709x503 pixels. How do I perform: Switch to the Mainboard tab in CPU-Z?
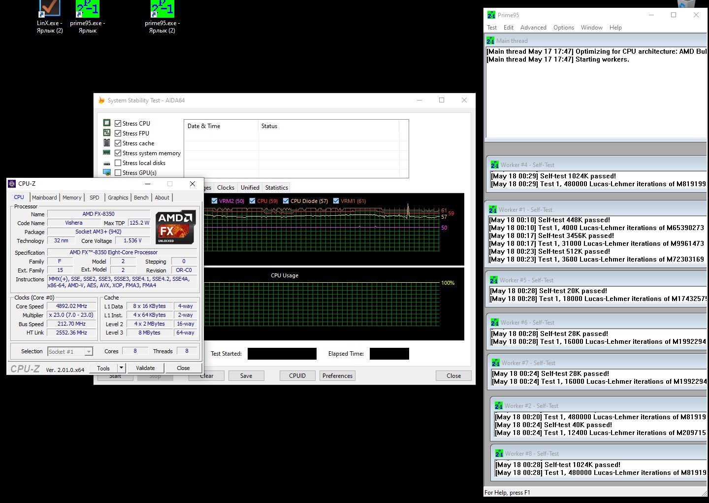(44, 198)
